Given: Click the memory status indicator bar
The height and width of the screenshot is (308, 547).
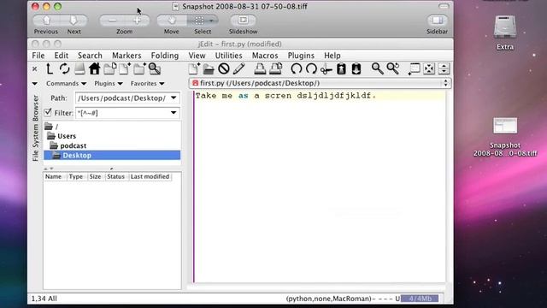Looking at the screenshot, I should pos(420,299).
